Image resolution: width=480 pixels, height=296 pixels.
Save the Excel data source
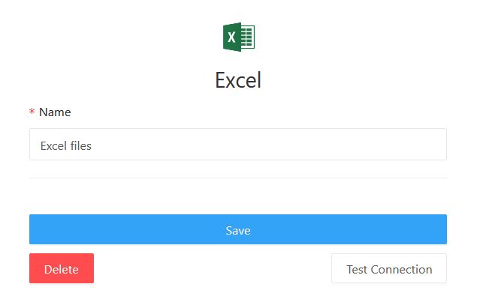click(x=238, y=229)
